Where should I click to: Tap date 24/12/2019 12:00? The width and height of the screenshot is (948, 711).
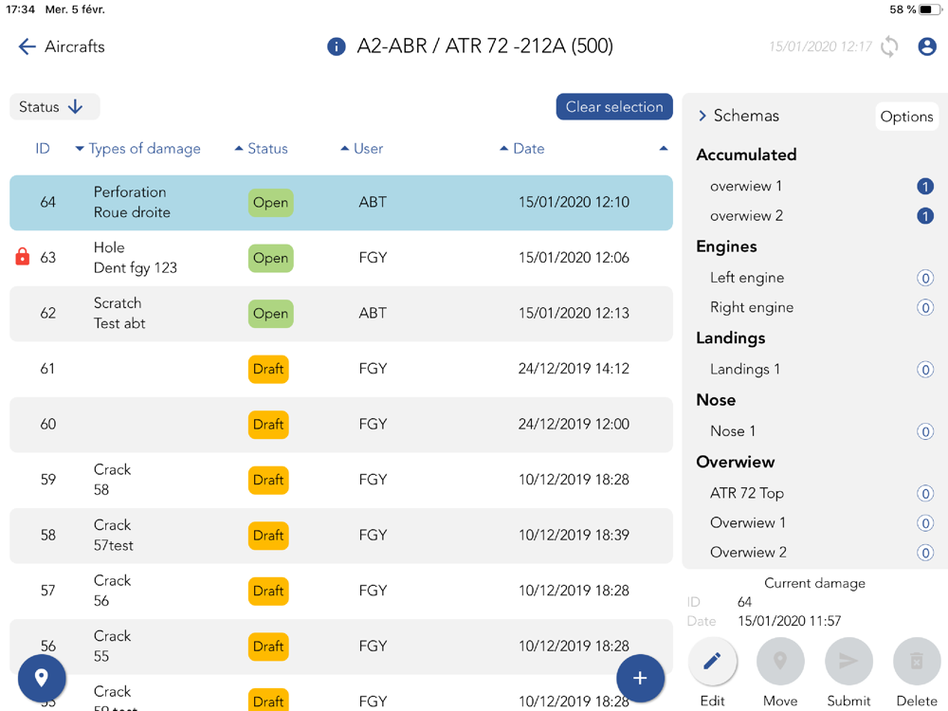(x=574, y=425)
